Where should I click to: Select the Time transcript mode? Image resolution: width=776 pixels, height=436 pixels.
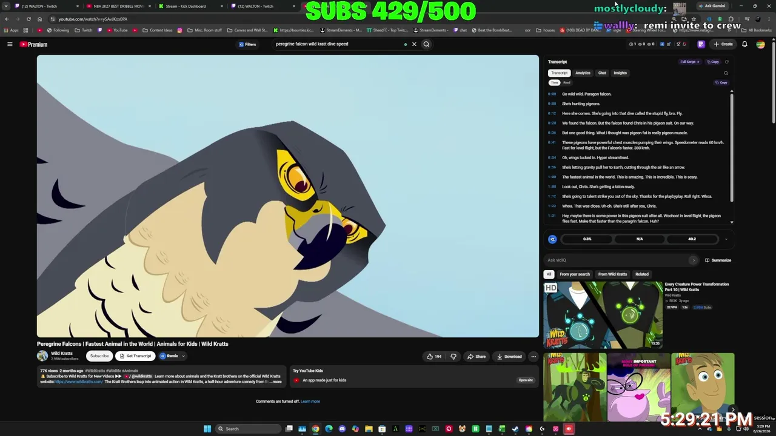pyautogui.click(x=554, y=82)
